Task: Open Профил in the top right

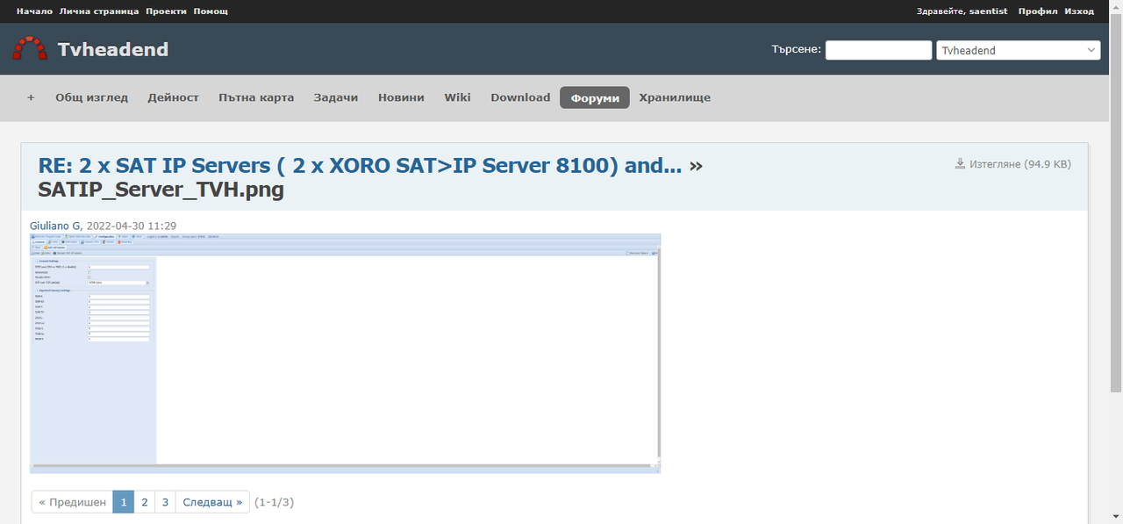Action: click(x=1038, y=11)
